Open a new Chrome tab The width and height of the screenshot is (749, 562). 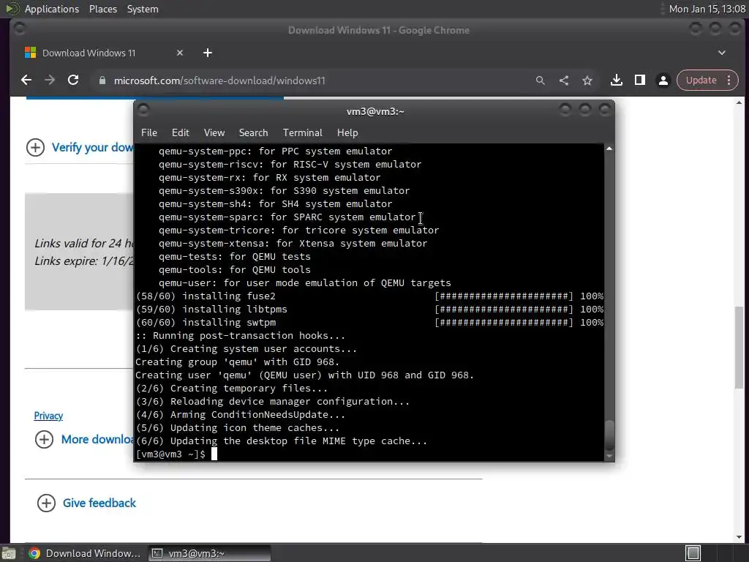207,53
